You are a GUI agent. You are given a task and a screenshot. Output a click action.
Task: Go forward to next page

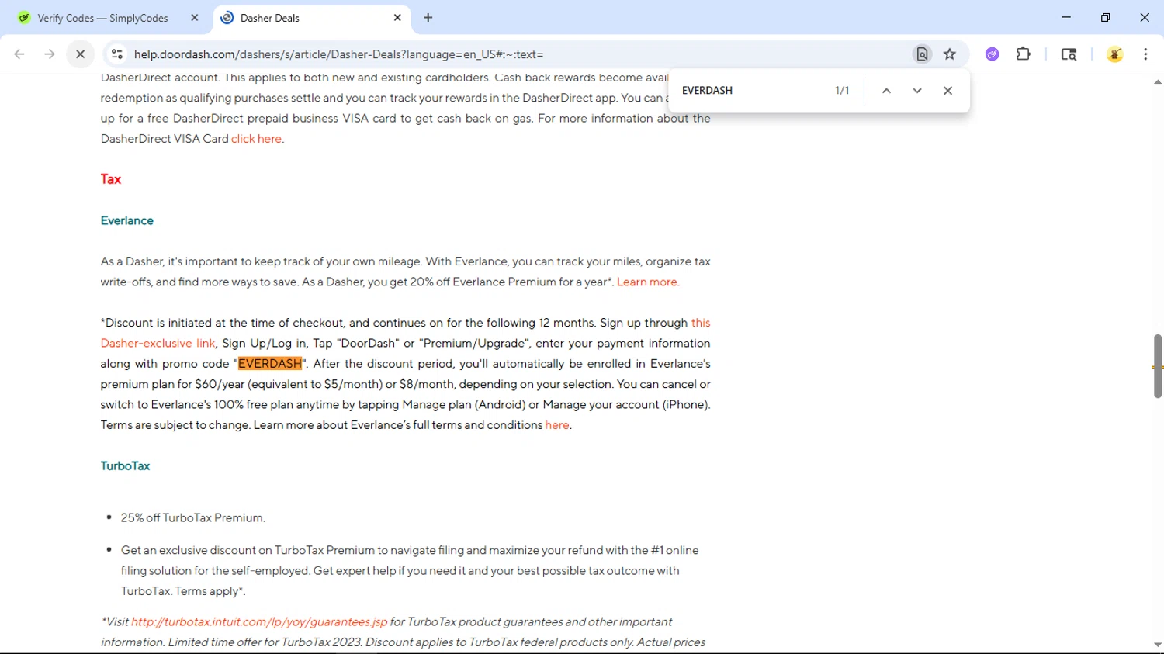(50, 54)
